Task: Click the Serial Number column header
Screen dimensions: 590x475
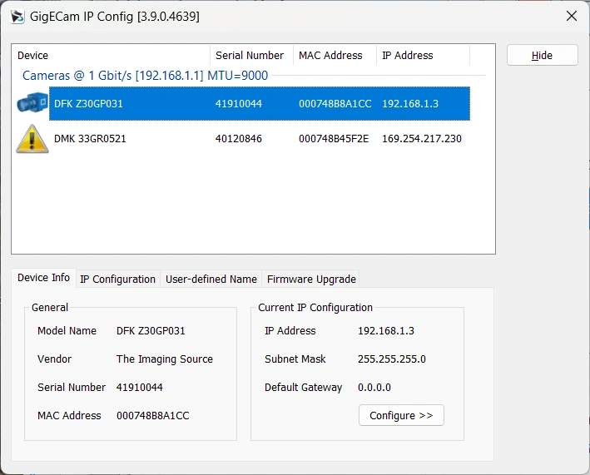Action: coord(250,56)
